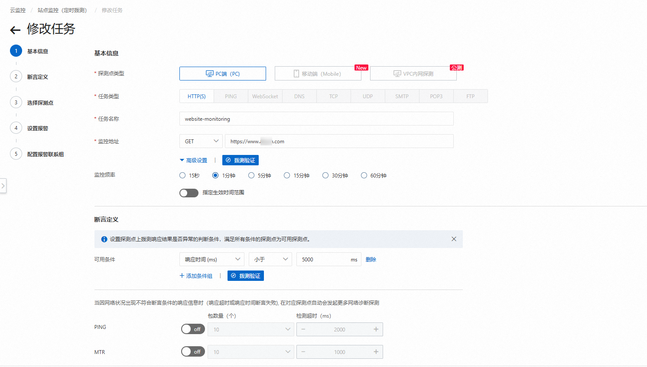This screenshot has height=367, width=647.
Task: Select the 30分钟 frequency radio
Action: [325, 175]
